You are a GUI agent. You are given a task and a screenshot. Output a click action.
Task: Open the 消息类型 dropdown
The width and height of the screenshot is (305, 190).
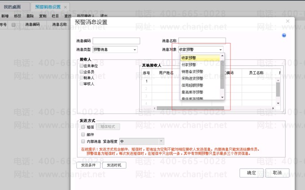pyautogui.click(x=135, y=50)
